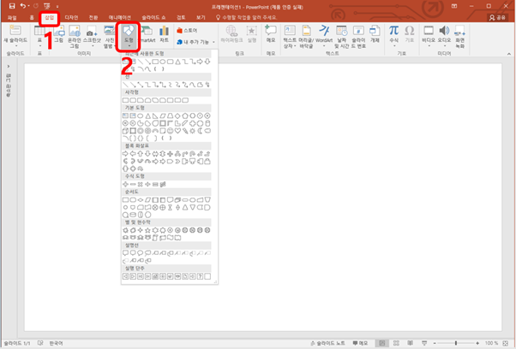This screenshot has width=516, height=349.
Task: Collapse the ribbon with the caret button
Action: coord(509,54)
